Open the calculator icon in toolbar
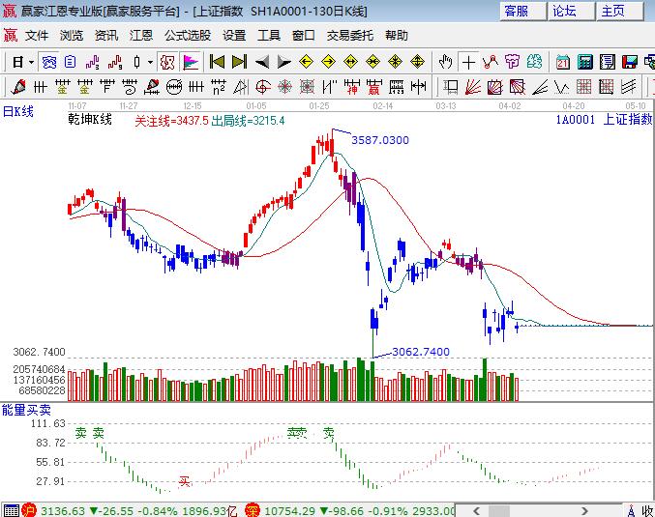The image size is (655, 517). (585, 62)
